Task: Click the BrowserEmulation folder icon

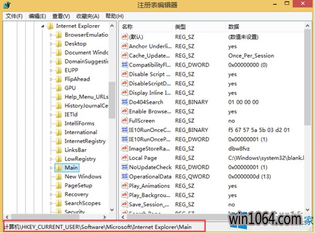Action: pos(59,35)
